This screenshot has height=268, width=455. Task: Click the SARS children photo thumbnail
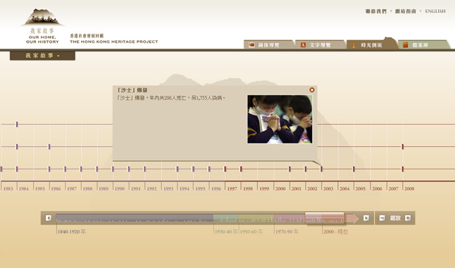click(x=279, y=119)
